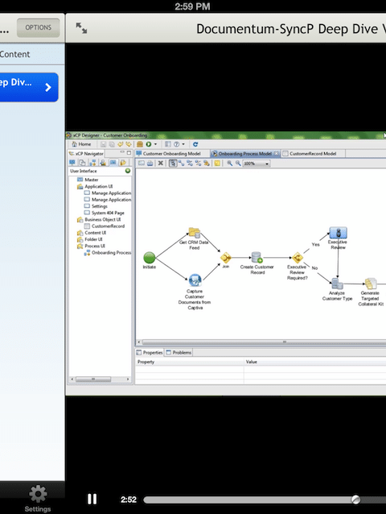Select the Settings page in navigator tree
This screenshot has height=514, width=386.
pyautogui.click(x=96, y=206)
